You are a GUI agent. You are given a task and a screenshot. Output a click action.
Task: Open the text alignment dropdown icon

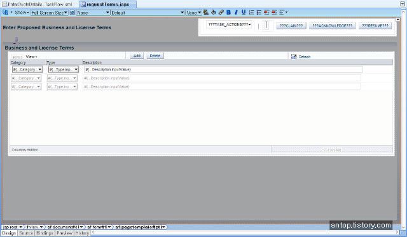(283, 12)
